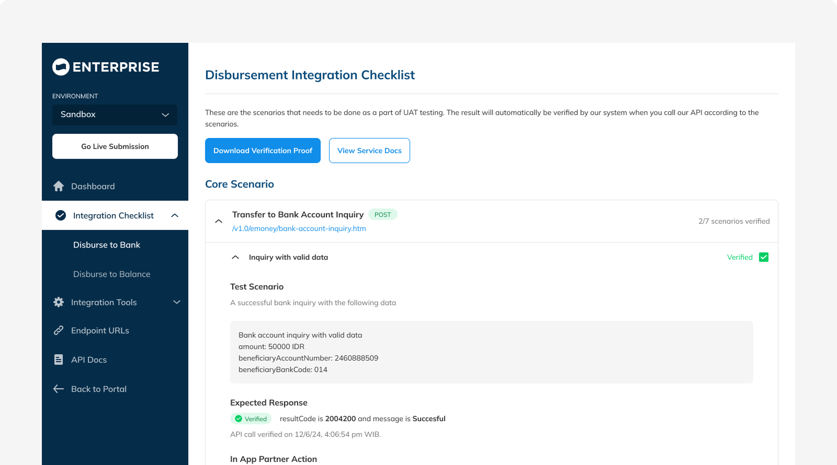
Task: Click 'Inquiry with valid data' label
Action: coord(288,257)
